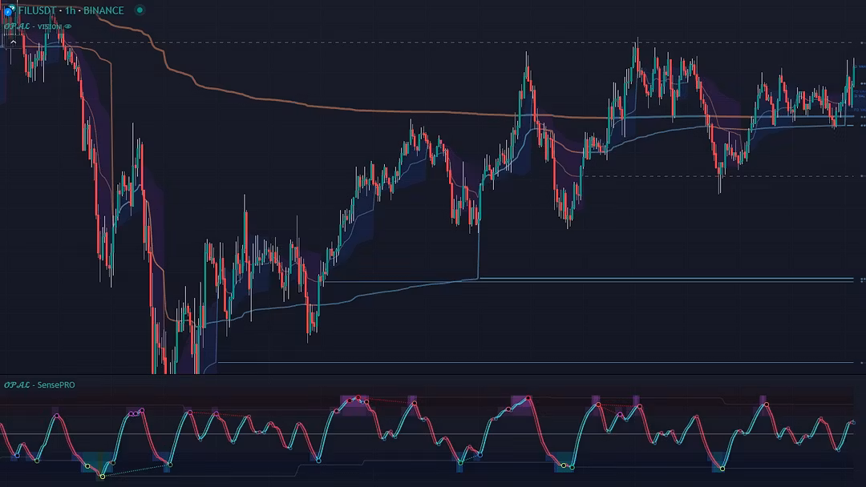Select the top dashed horizontal price line

click(x=401, y=42)
